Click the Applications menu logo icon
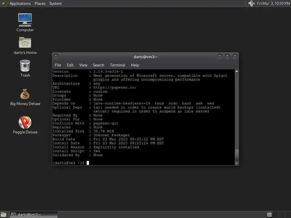The width and height of the screenshot is (291, 218). click(5, 3)
